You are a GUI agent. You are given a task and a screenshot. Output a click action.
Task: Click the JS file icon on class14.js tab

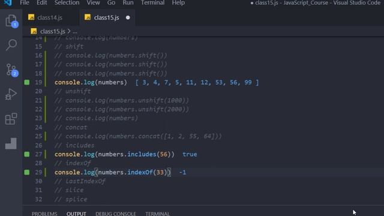[31, 17]
